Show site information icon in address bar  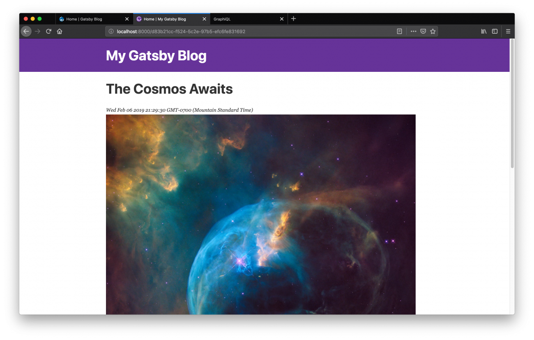click(x=111, y=31)
